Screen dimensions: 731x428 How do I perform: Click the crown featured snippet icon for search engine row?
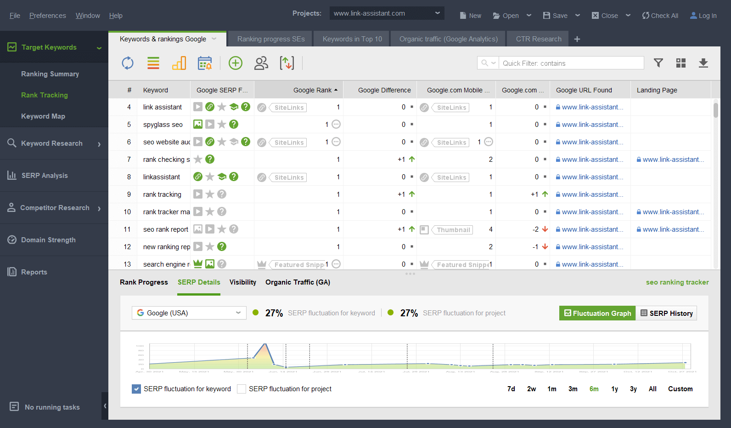(x=198, y=264)
